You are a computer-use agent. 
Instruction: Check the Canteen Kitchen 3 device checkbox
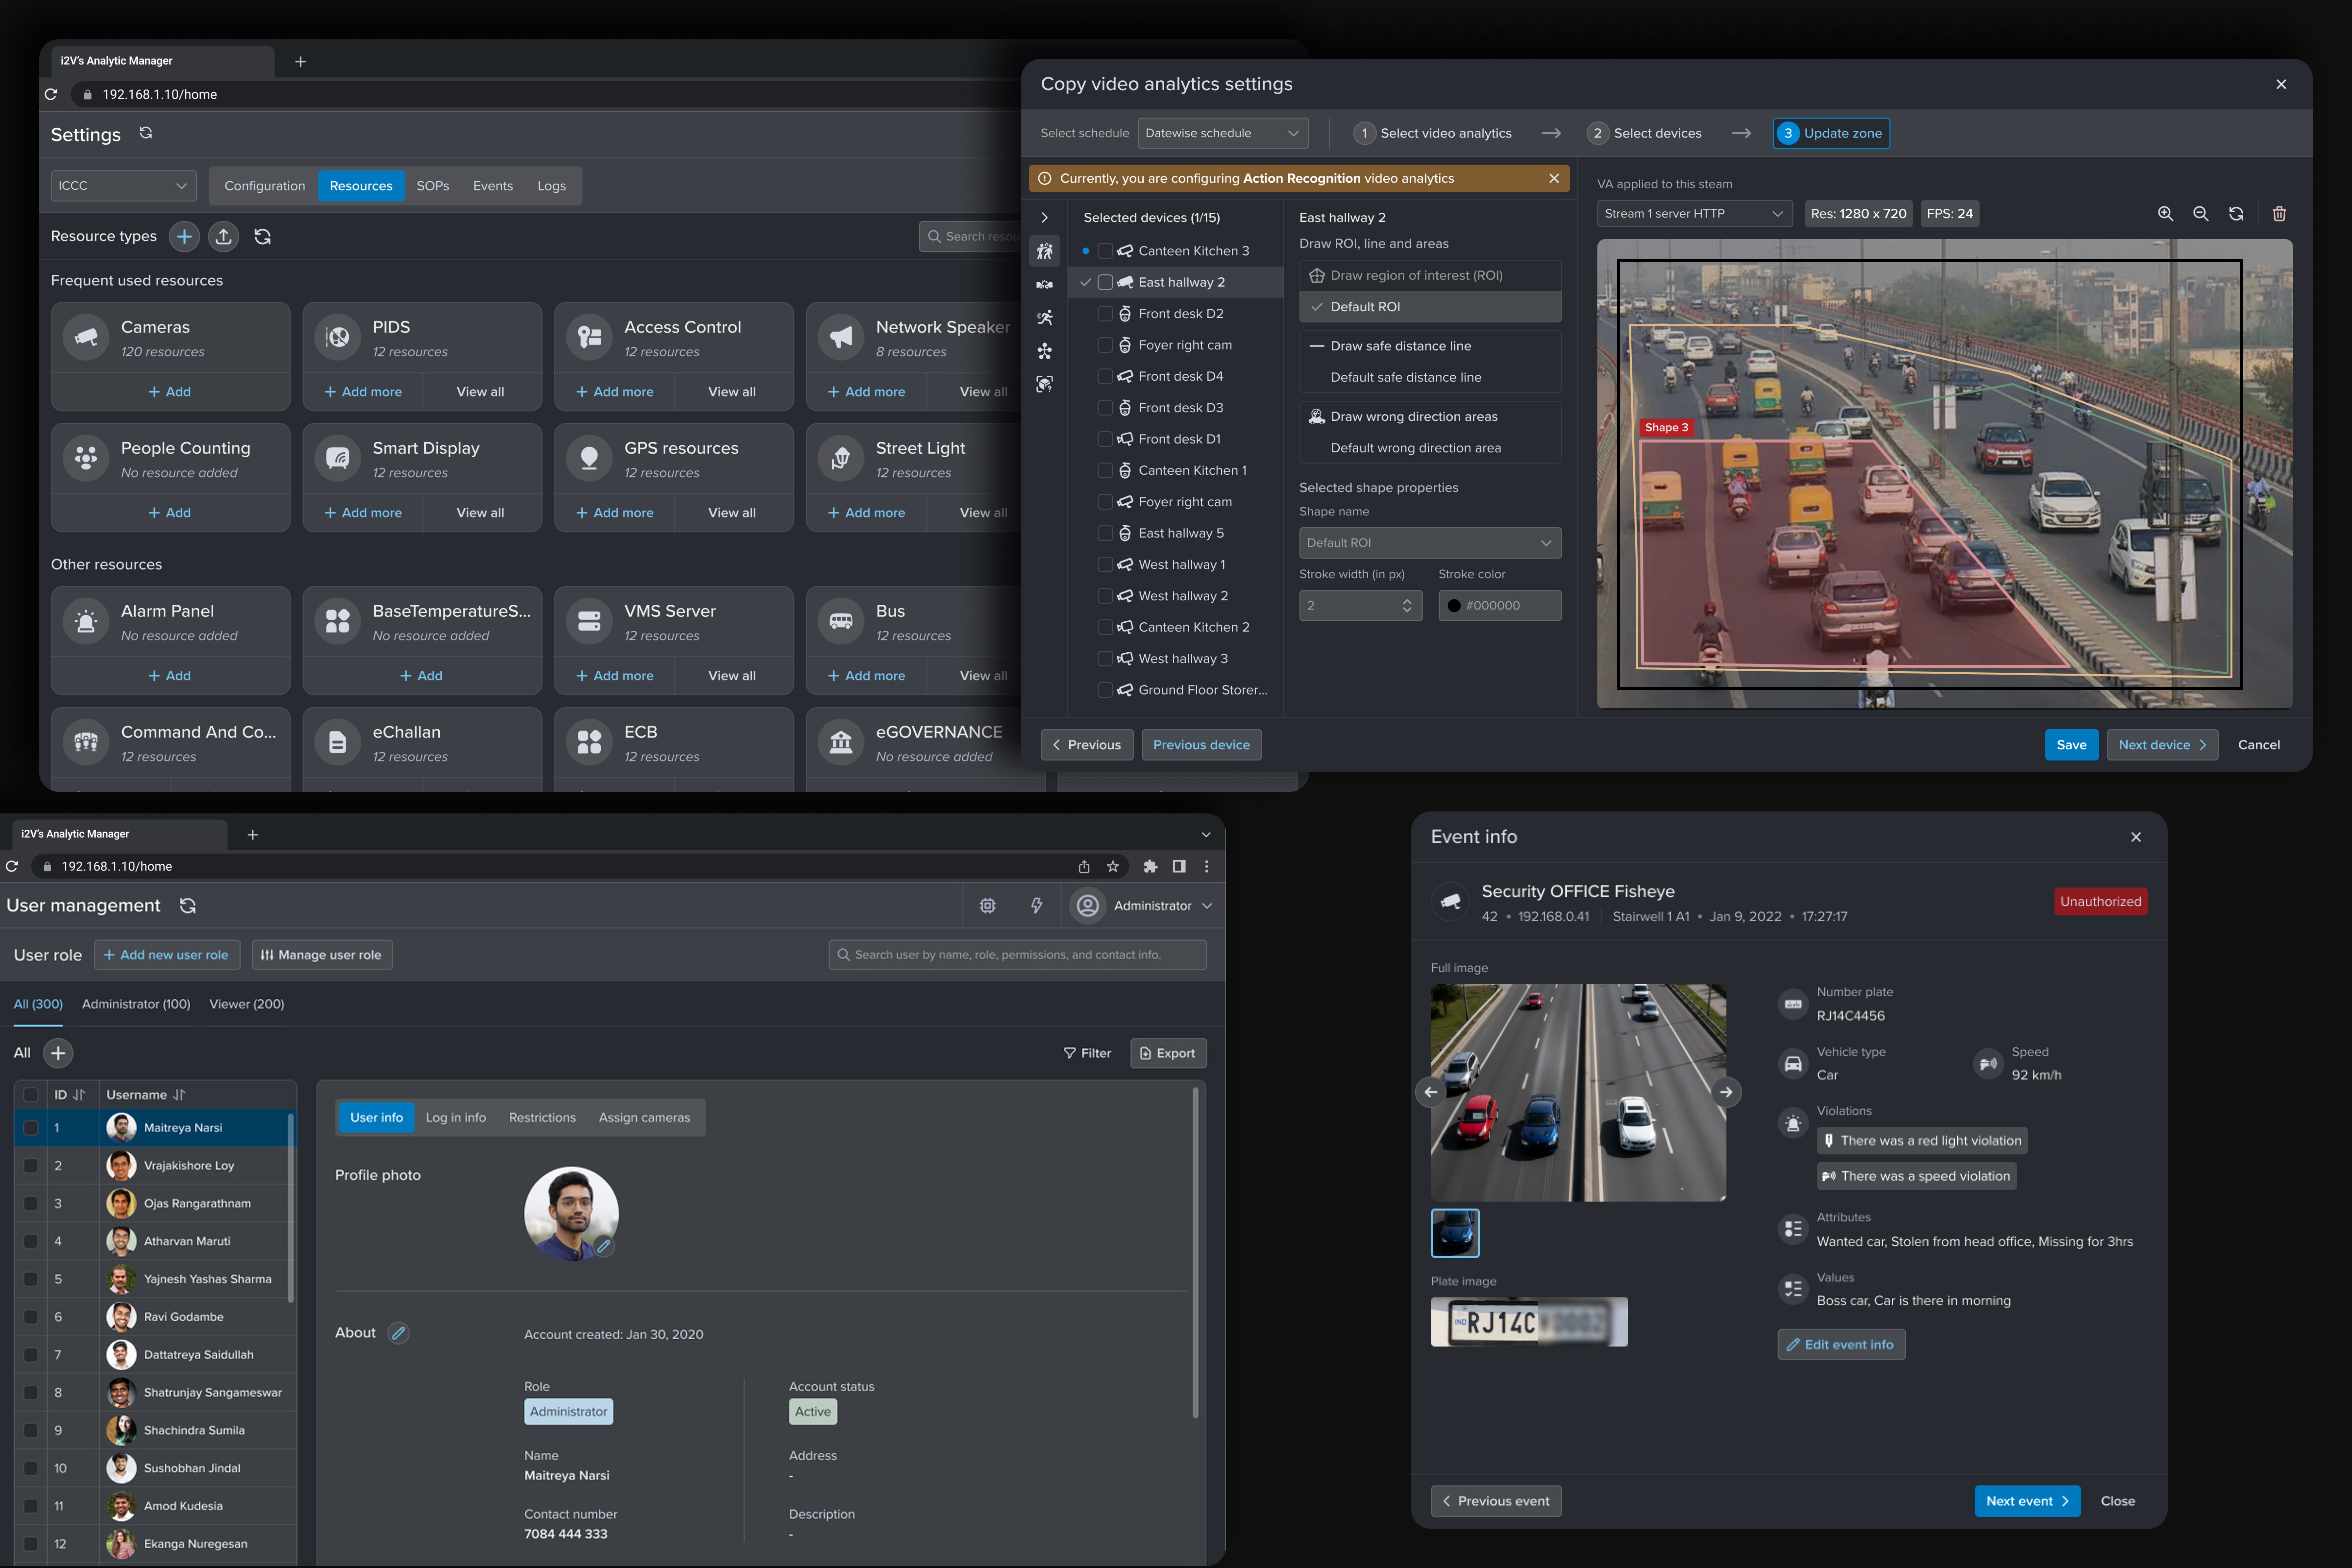[x=1105, y=251]
